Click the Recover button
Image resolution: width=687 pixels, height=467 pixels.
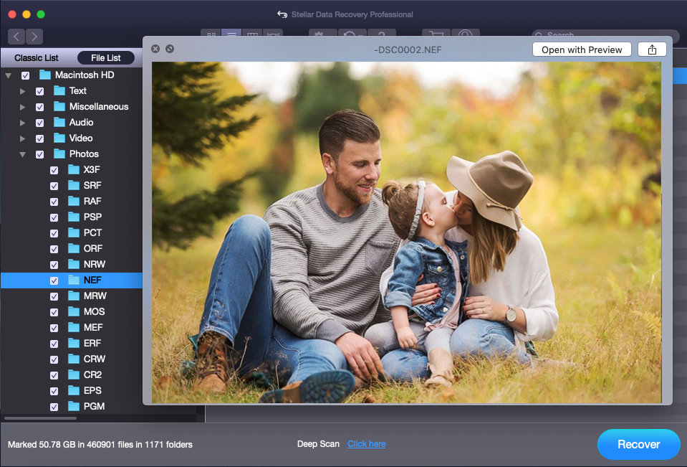[639, 444]
